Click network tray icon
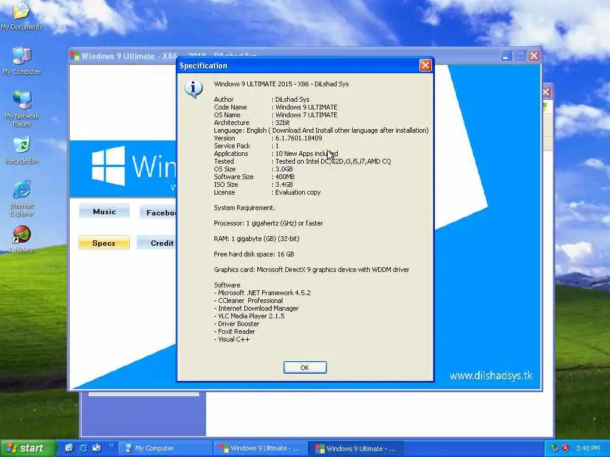This screenshot has width=610, height=457. click(555, 448)
